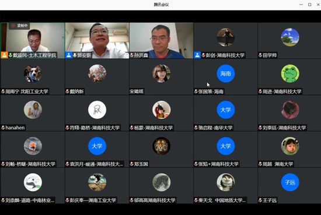Click 戴益民's green microphone icon
This screenshot has height=215, width=321.
click(11, 55)
